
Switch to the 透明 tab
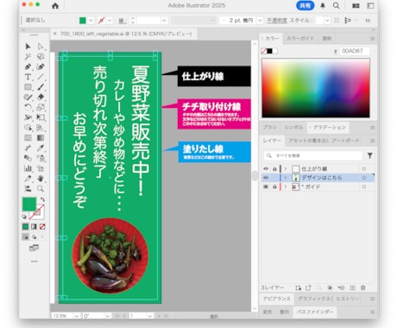[x=326, y=38]
